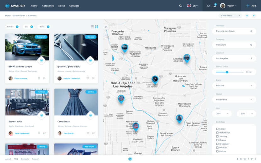Image resolution: width=261 pixels, height=163 pixels.
Task: Comment on Iphone 7 plus black
Action: tap(93, 78)
